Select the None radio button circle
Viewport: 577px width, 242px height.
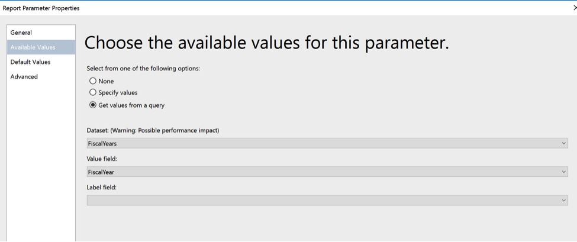93,81
